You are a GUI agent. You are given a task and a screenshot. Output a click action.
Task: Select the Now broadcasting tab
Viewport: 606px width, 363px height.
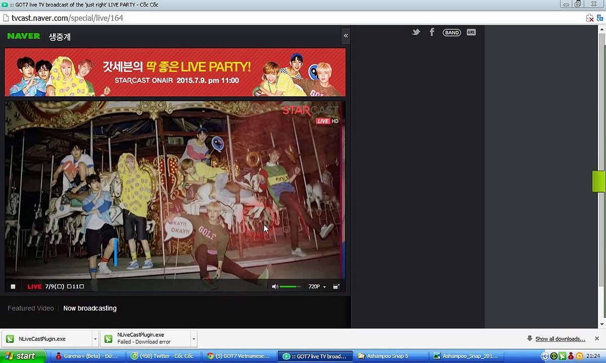[x=90, y=308]
